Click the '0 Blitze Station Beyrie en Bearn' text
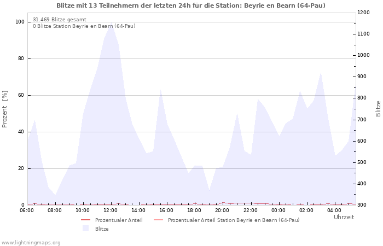383x246 pixels. (x=84, y=26)
